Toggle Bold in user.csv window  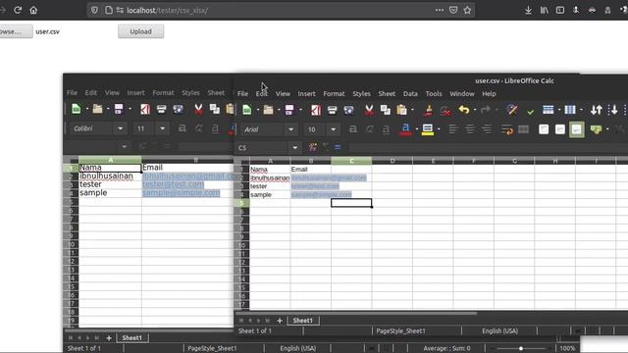click(x=353, y=129)
